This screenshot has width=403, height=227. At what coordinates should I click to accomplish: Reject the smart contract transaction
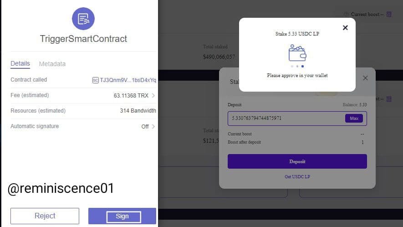pyautogui.click(x=45, y=216)
